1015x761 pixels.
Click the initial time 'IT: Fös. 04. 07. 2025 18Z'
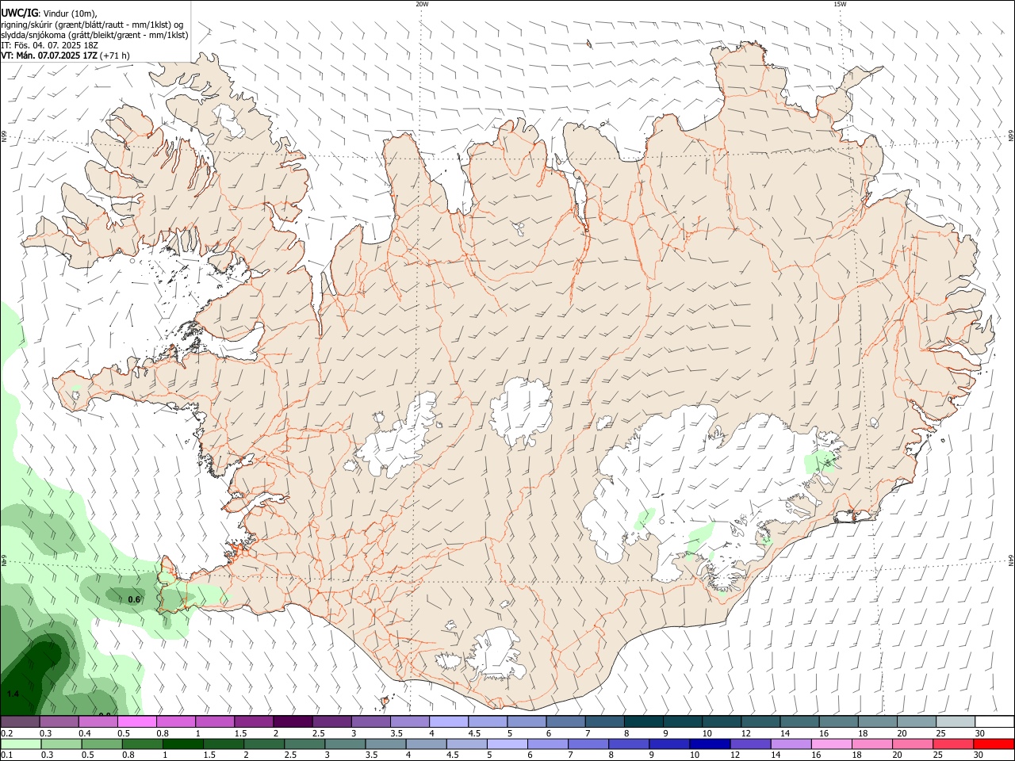(x=49, y=45)
